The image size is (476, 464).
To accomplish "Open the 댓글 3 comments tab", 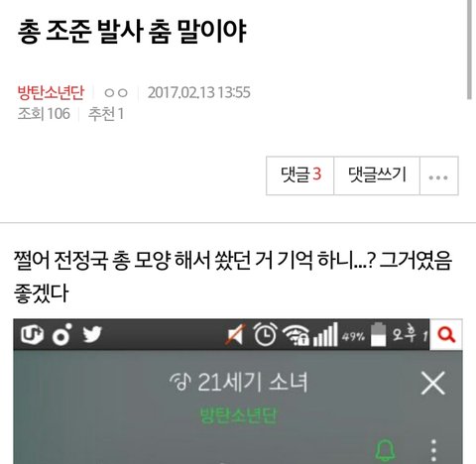I will [x=300, y=175].
